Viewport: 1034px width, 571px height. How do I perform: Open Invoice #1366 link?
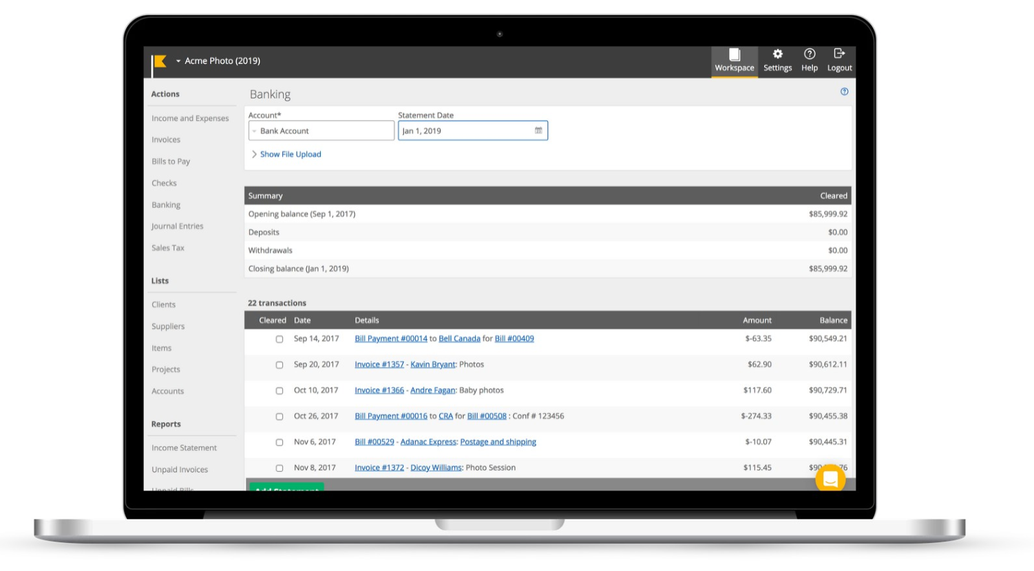point(379,390)
